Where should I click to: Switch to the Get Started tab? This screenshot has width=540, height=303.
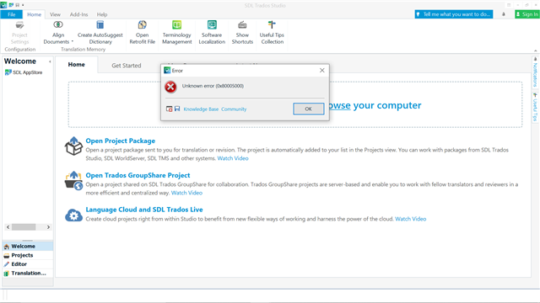(127, 66)
